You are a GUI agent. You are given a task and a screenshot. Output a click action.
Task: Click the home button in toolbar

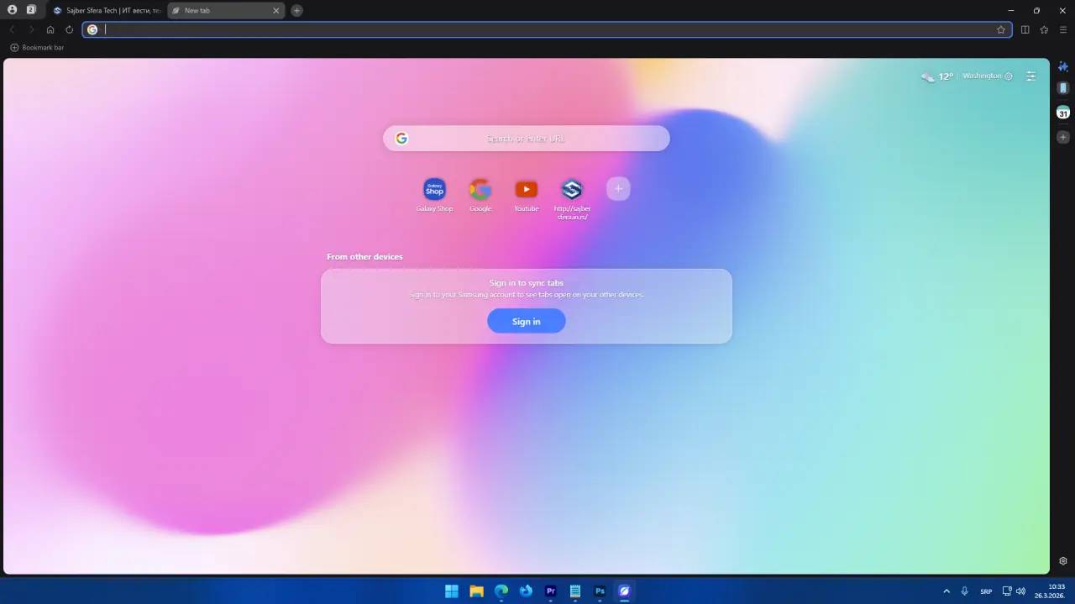(x=50, y=29)
